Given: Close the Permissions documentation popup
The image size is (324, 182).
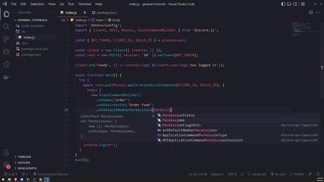Looking at the screenshot, I should [x=153, y=116].
